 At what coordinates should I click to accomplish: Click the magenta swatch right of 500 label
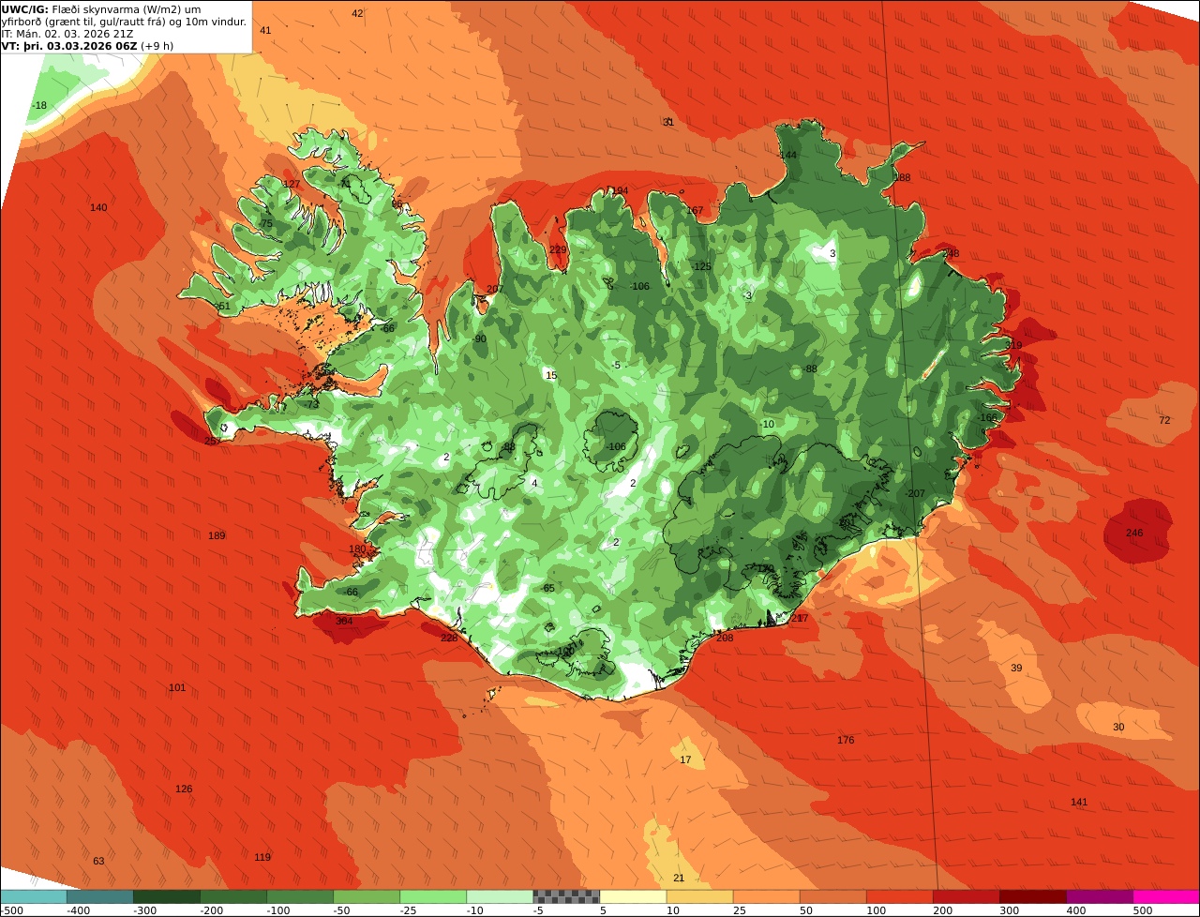click(x=1165, y=896)
